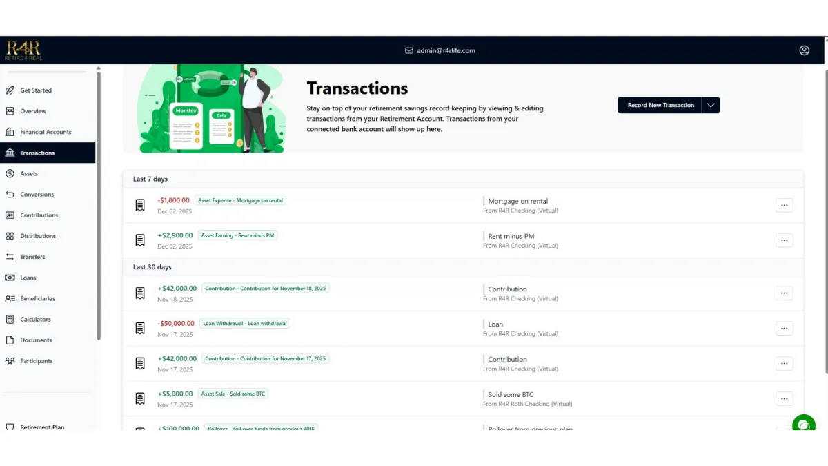Click the Transactions bank icon in sidebar
Image resolution: width=828 pixels, height=466 pixels.
[10, 153]
